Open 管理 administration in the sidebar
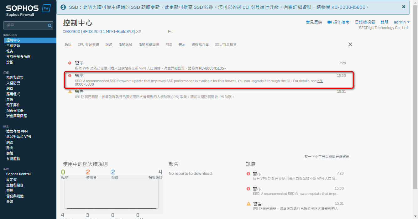This screenshot has height=219, width=418. [x=10, y=190]
